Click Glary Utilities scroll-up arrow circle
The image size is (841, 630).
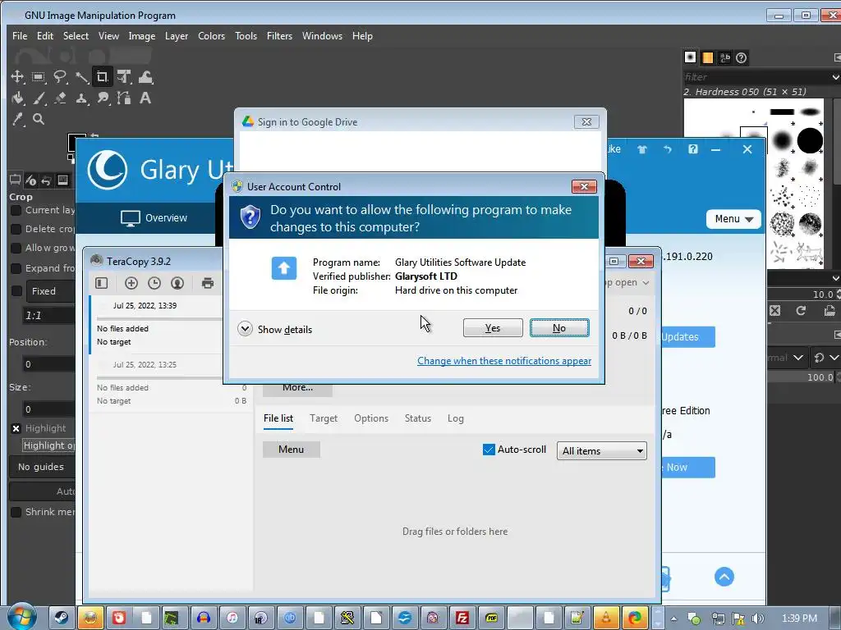click(724, 577)
